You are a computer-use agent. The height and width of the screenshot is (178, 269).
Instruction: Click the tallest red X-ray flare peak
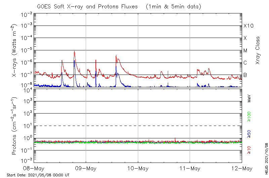point(74,52)
